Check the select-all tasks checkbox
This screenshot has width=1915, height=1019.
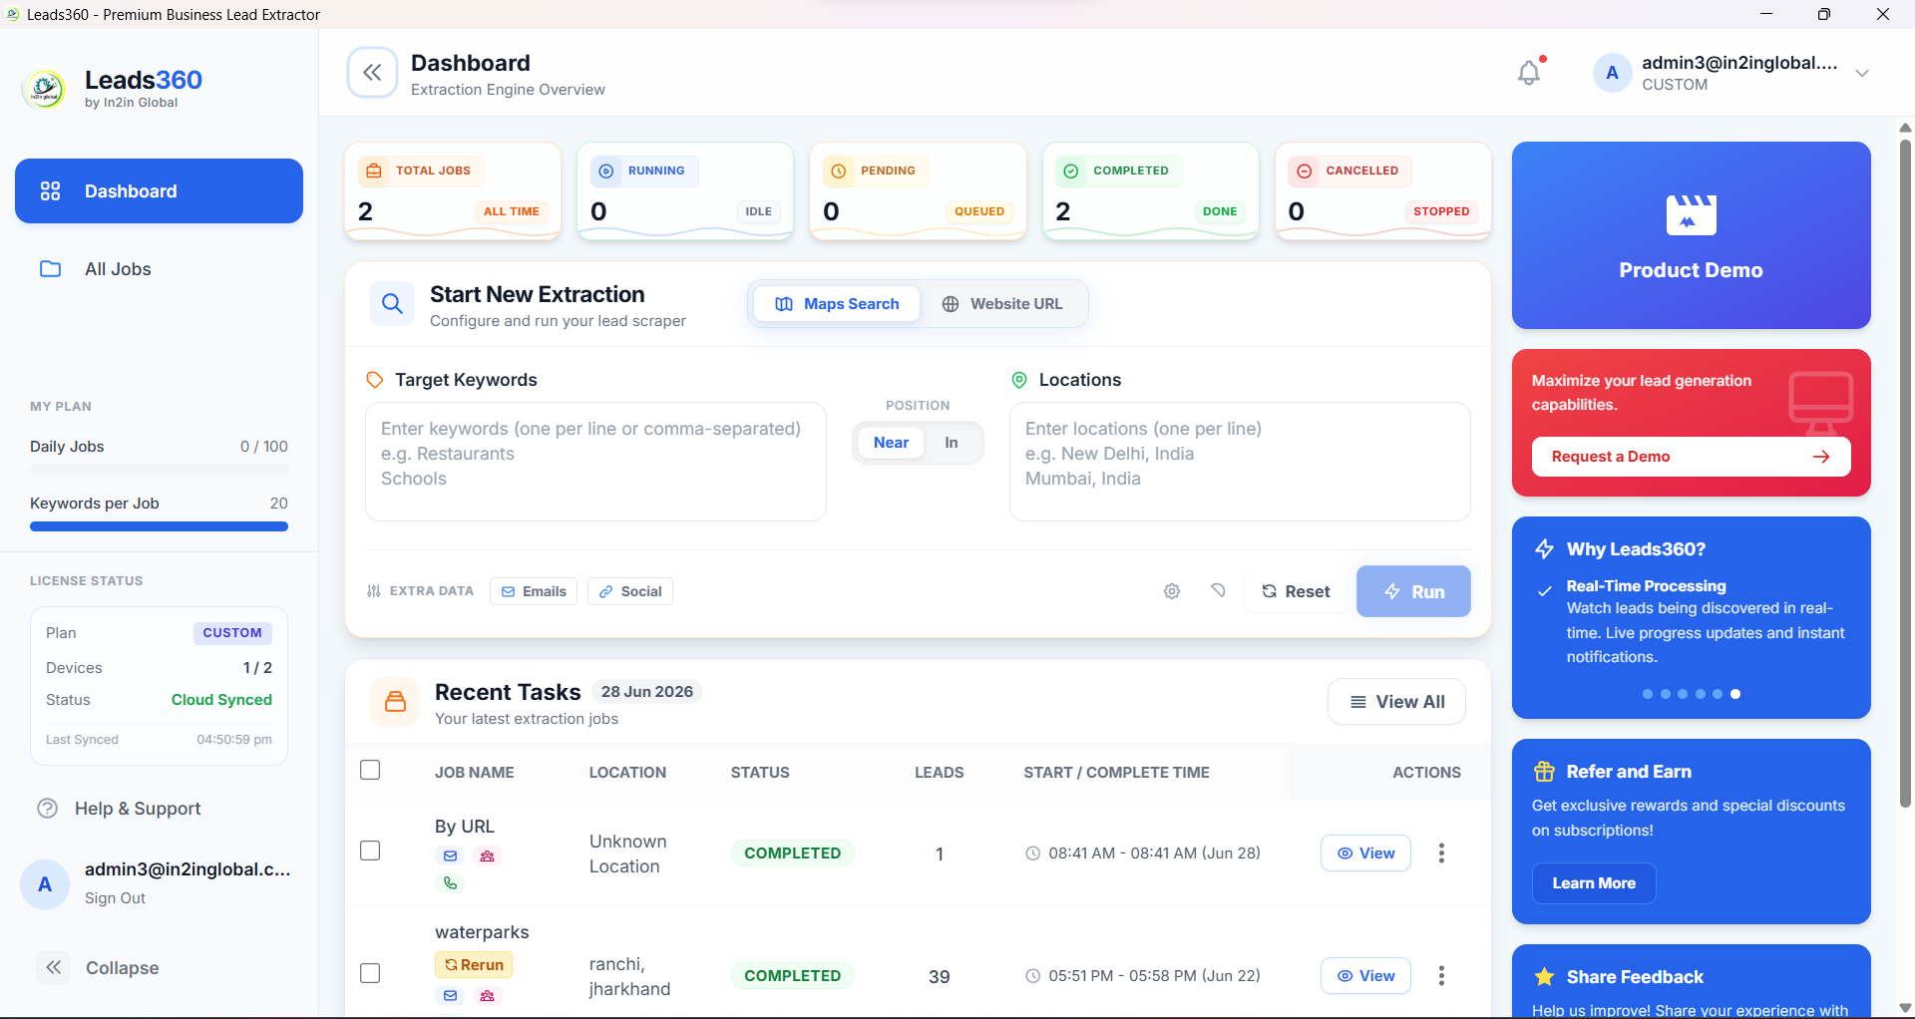point(370,770)
